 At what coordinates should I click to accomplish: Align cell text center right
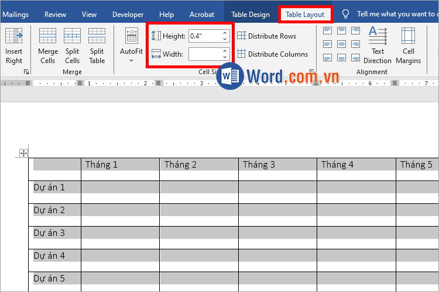tap(355, 44)
